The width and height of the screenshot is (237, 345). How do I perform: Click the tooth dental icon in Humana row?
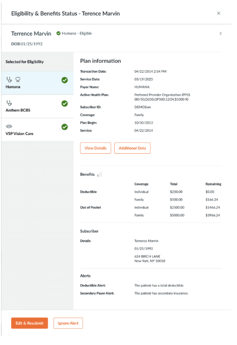click(18, 80)
